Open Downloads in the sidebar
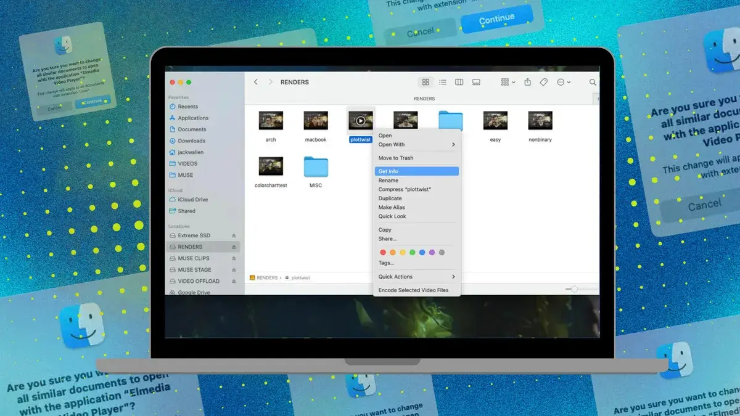The image size is (740, 416). tap(191, 141)
